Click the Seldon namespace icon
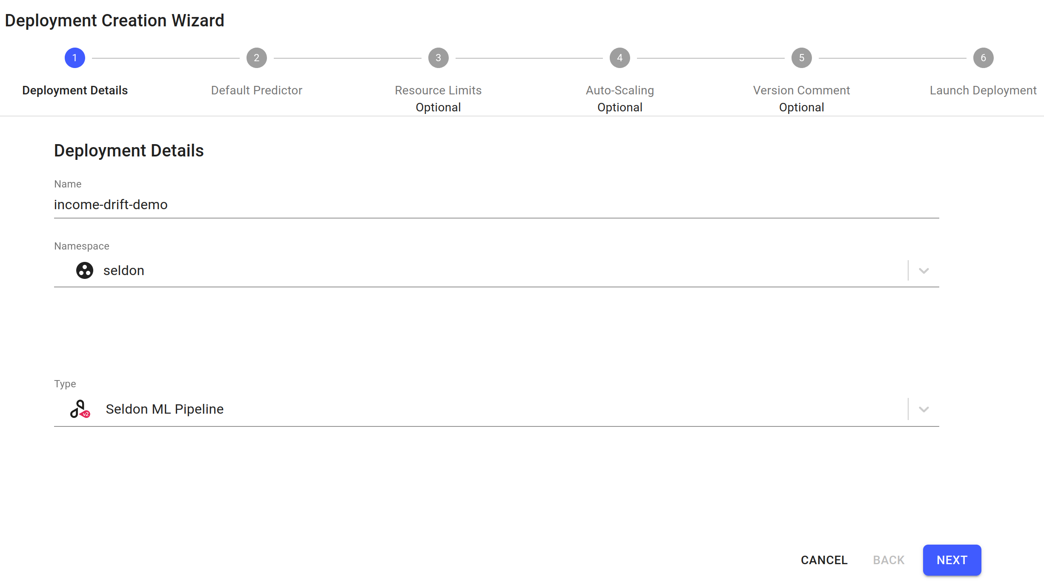Image resolution: width=1044 pixels, height=585 pixels. 84,271
